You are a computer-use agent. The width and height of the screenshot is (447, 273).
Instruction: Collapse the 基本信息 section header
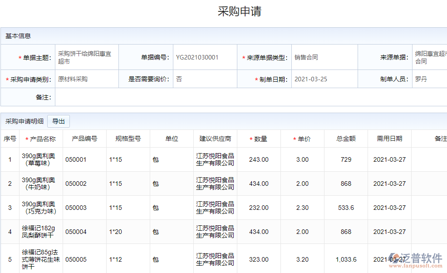coord(18,36)
